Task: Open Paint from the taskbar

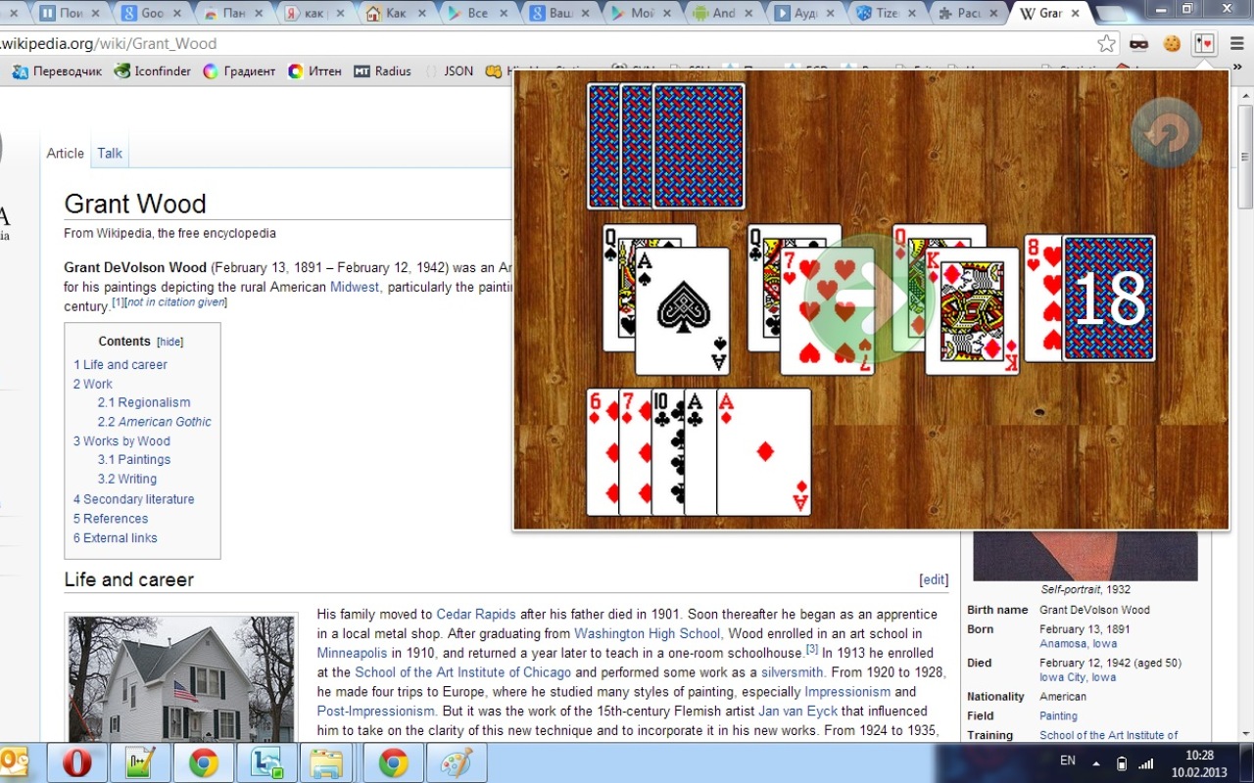Action: 457,762
